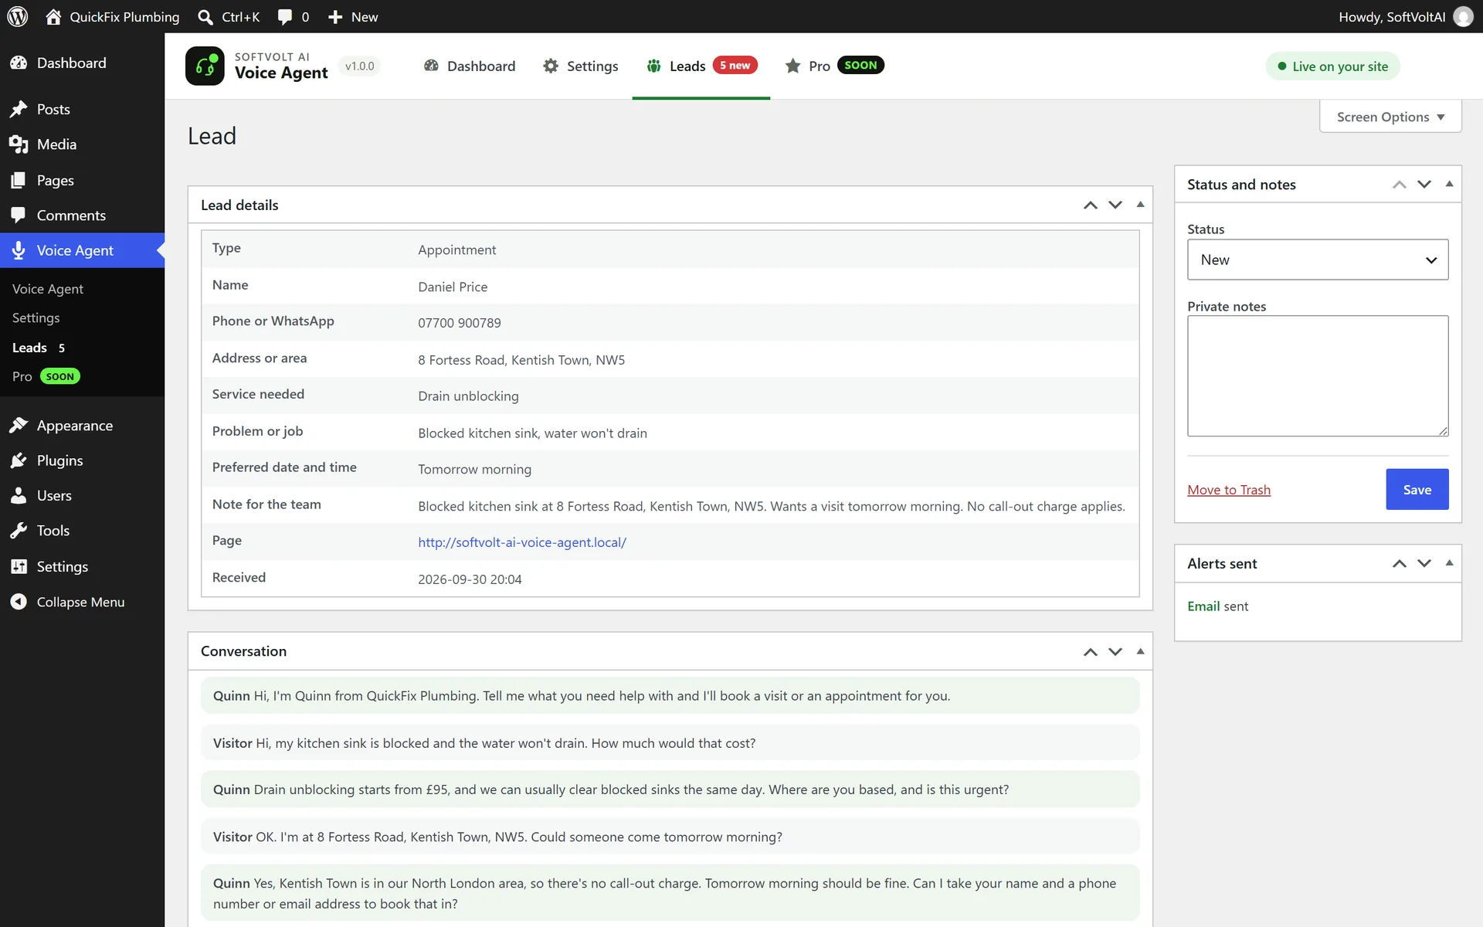
Task: Open Dashboard in the left sidebar
Action: click(71, 63)
